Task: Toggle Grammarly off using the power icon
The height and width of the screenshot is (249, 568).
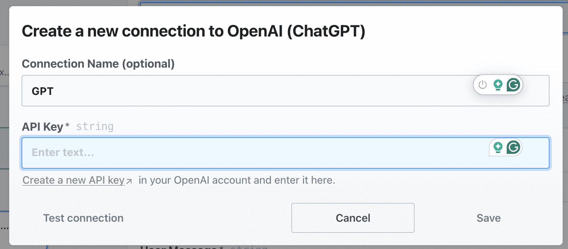Action: pos(482,85)
